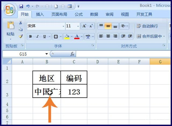Click the fx insert function button
This screenshot has width=172, height=126.
[x=72, y=54]
